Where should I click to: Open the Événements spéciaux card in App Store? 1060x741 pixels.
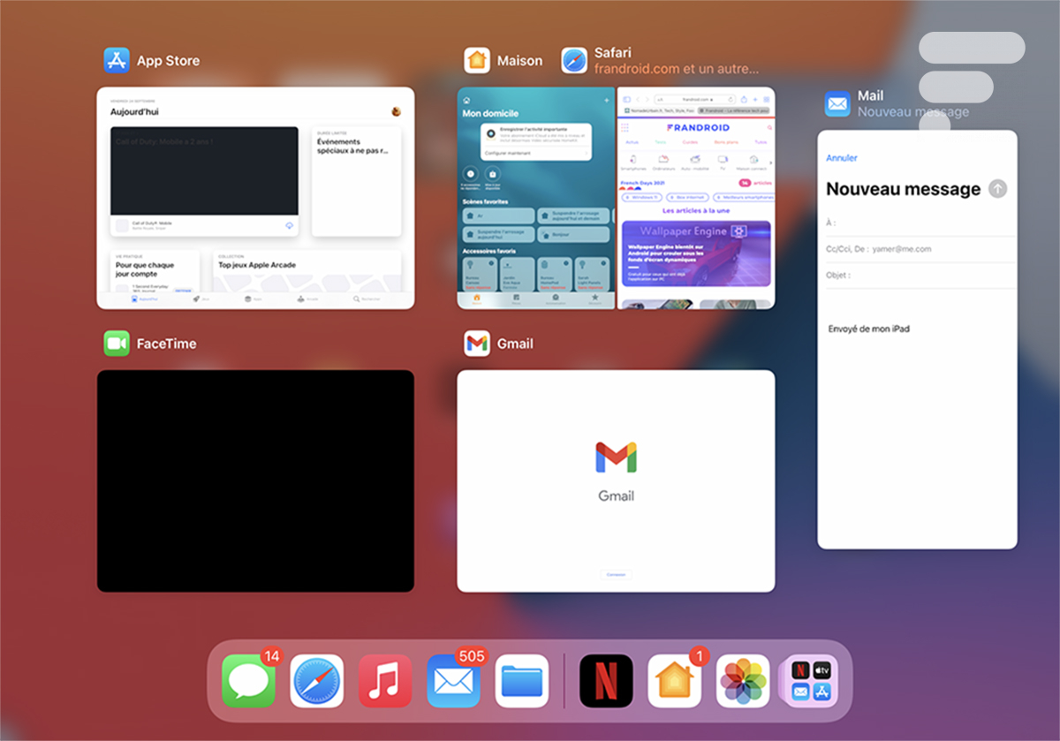(x=357, y=181)
